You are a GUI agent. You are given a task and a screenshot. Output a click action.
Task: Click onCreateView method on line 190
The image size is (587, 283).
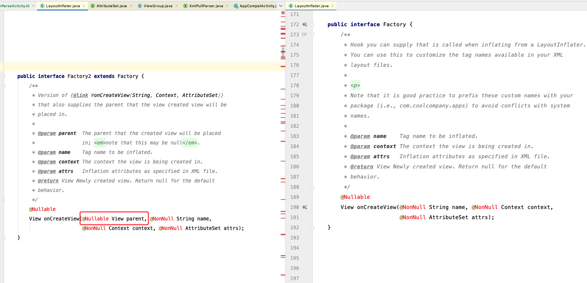pyautogui.click(x=377, y=207)
